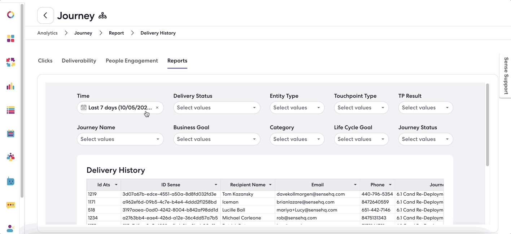This screenshot has height=234, width=511.
Task: Open the dashboard tiles icon in sidebar
Action: (10, 39)
